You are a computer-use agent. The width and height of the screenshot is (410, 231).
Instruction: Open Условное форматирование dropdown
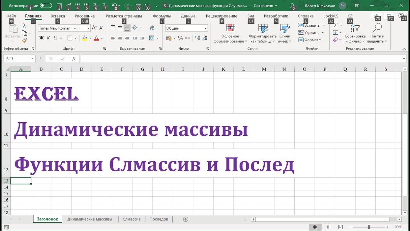click(231, 33)
